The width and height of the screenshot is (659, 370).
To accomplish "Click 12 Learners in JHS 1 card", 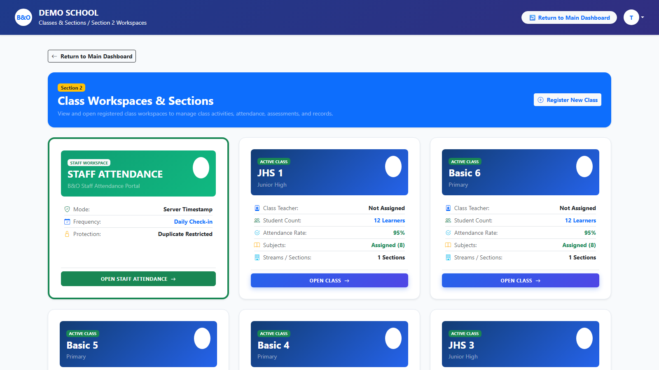I will tap(389, 220).
